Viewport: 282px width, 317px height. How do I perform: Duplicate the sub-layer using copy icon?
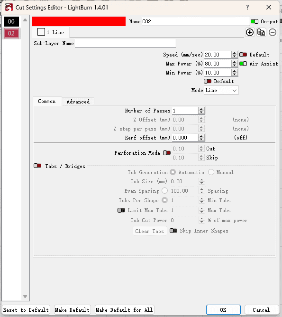pyautogui.click(x=261, y=32)
